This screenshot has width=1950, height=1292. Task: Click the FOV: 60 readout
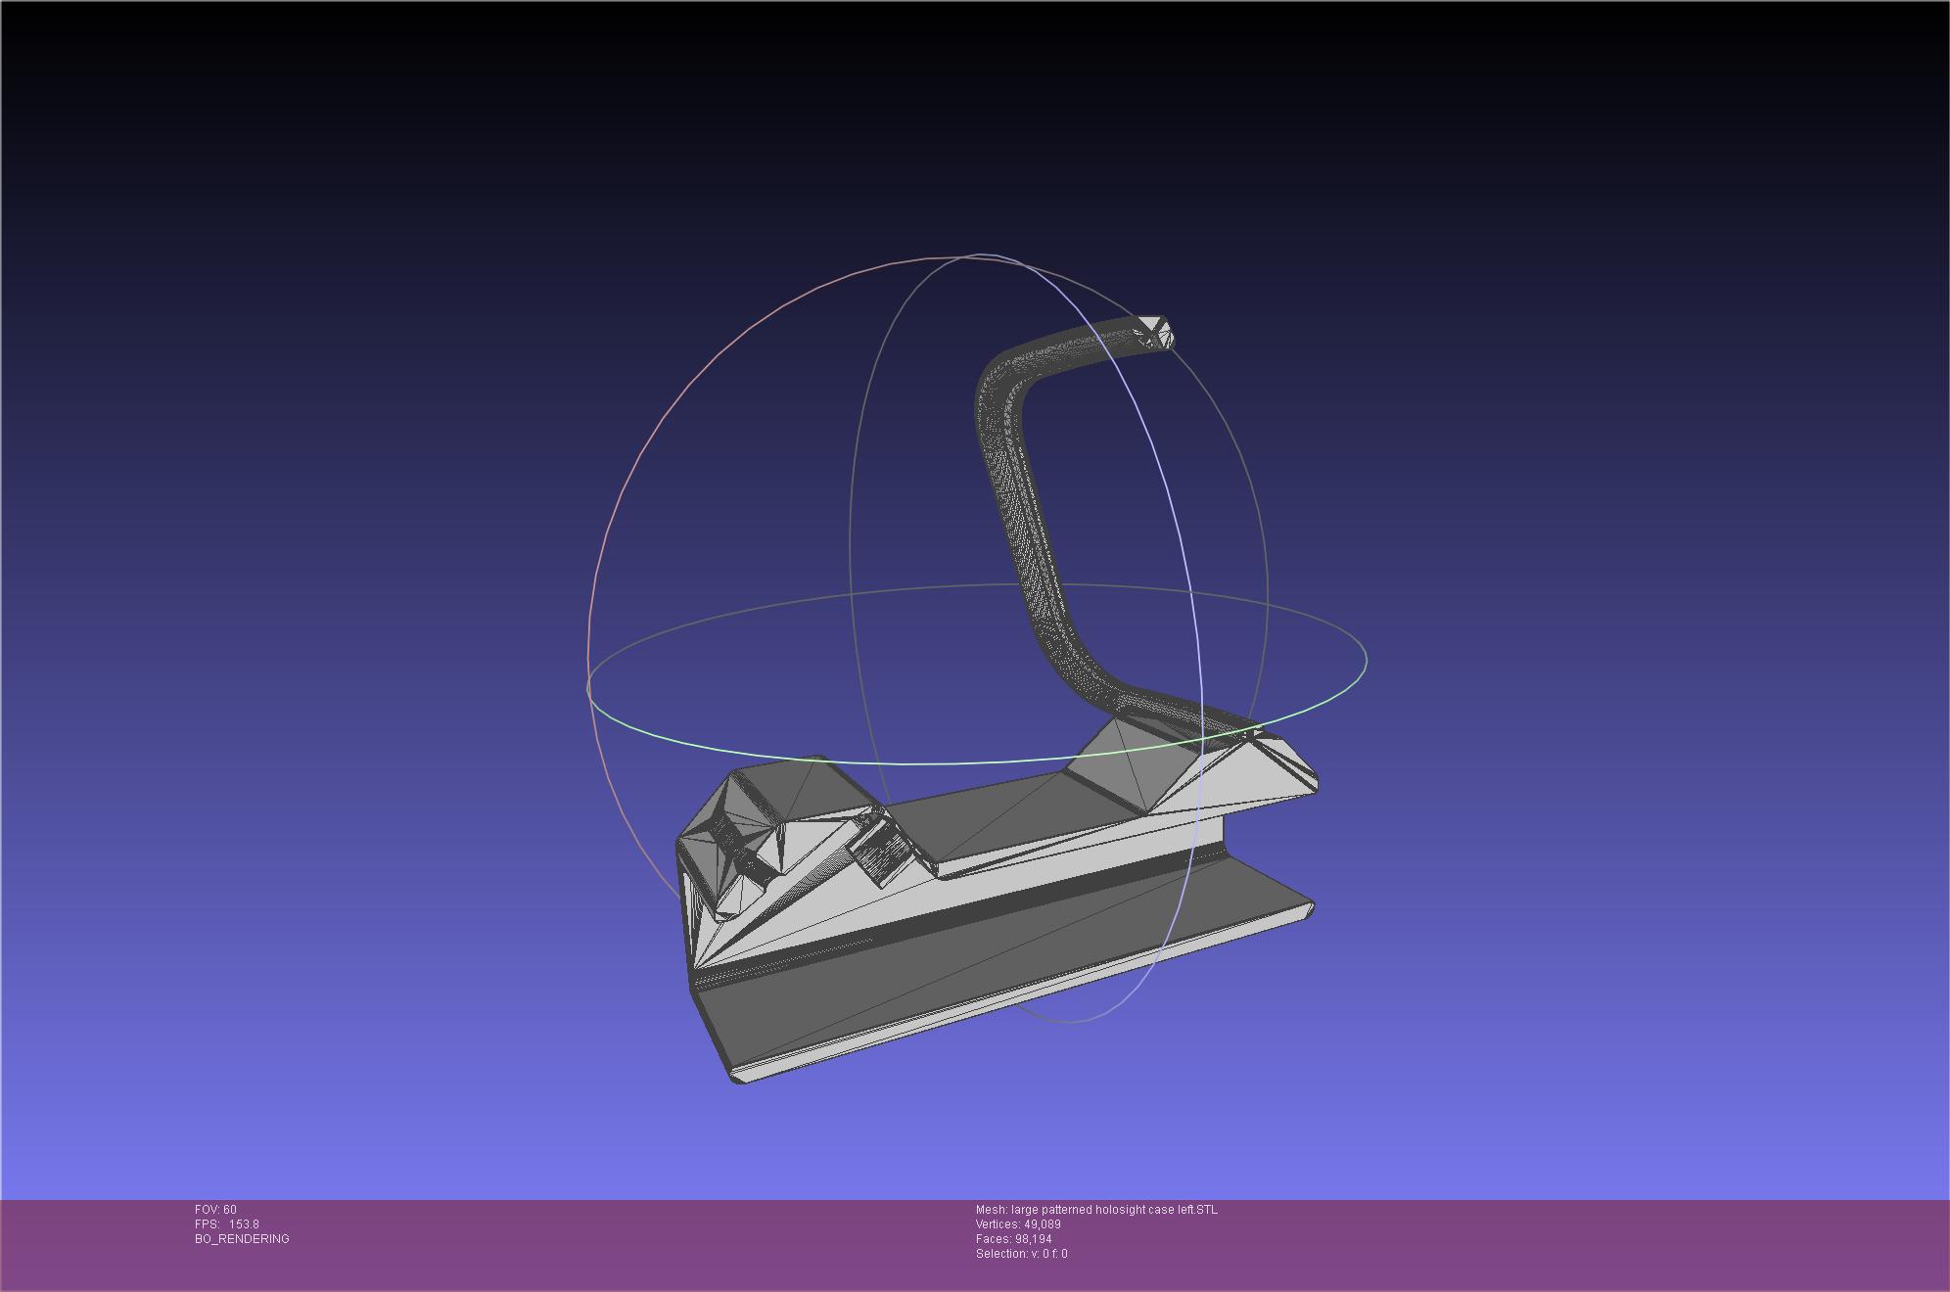[x=215, y=1210]
